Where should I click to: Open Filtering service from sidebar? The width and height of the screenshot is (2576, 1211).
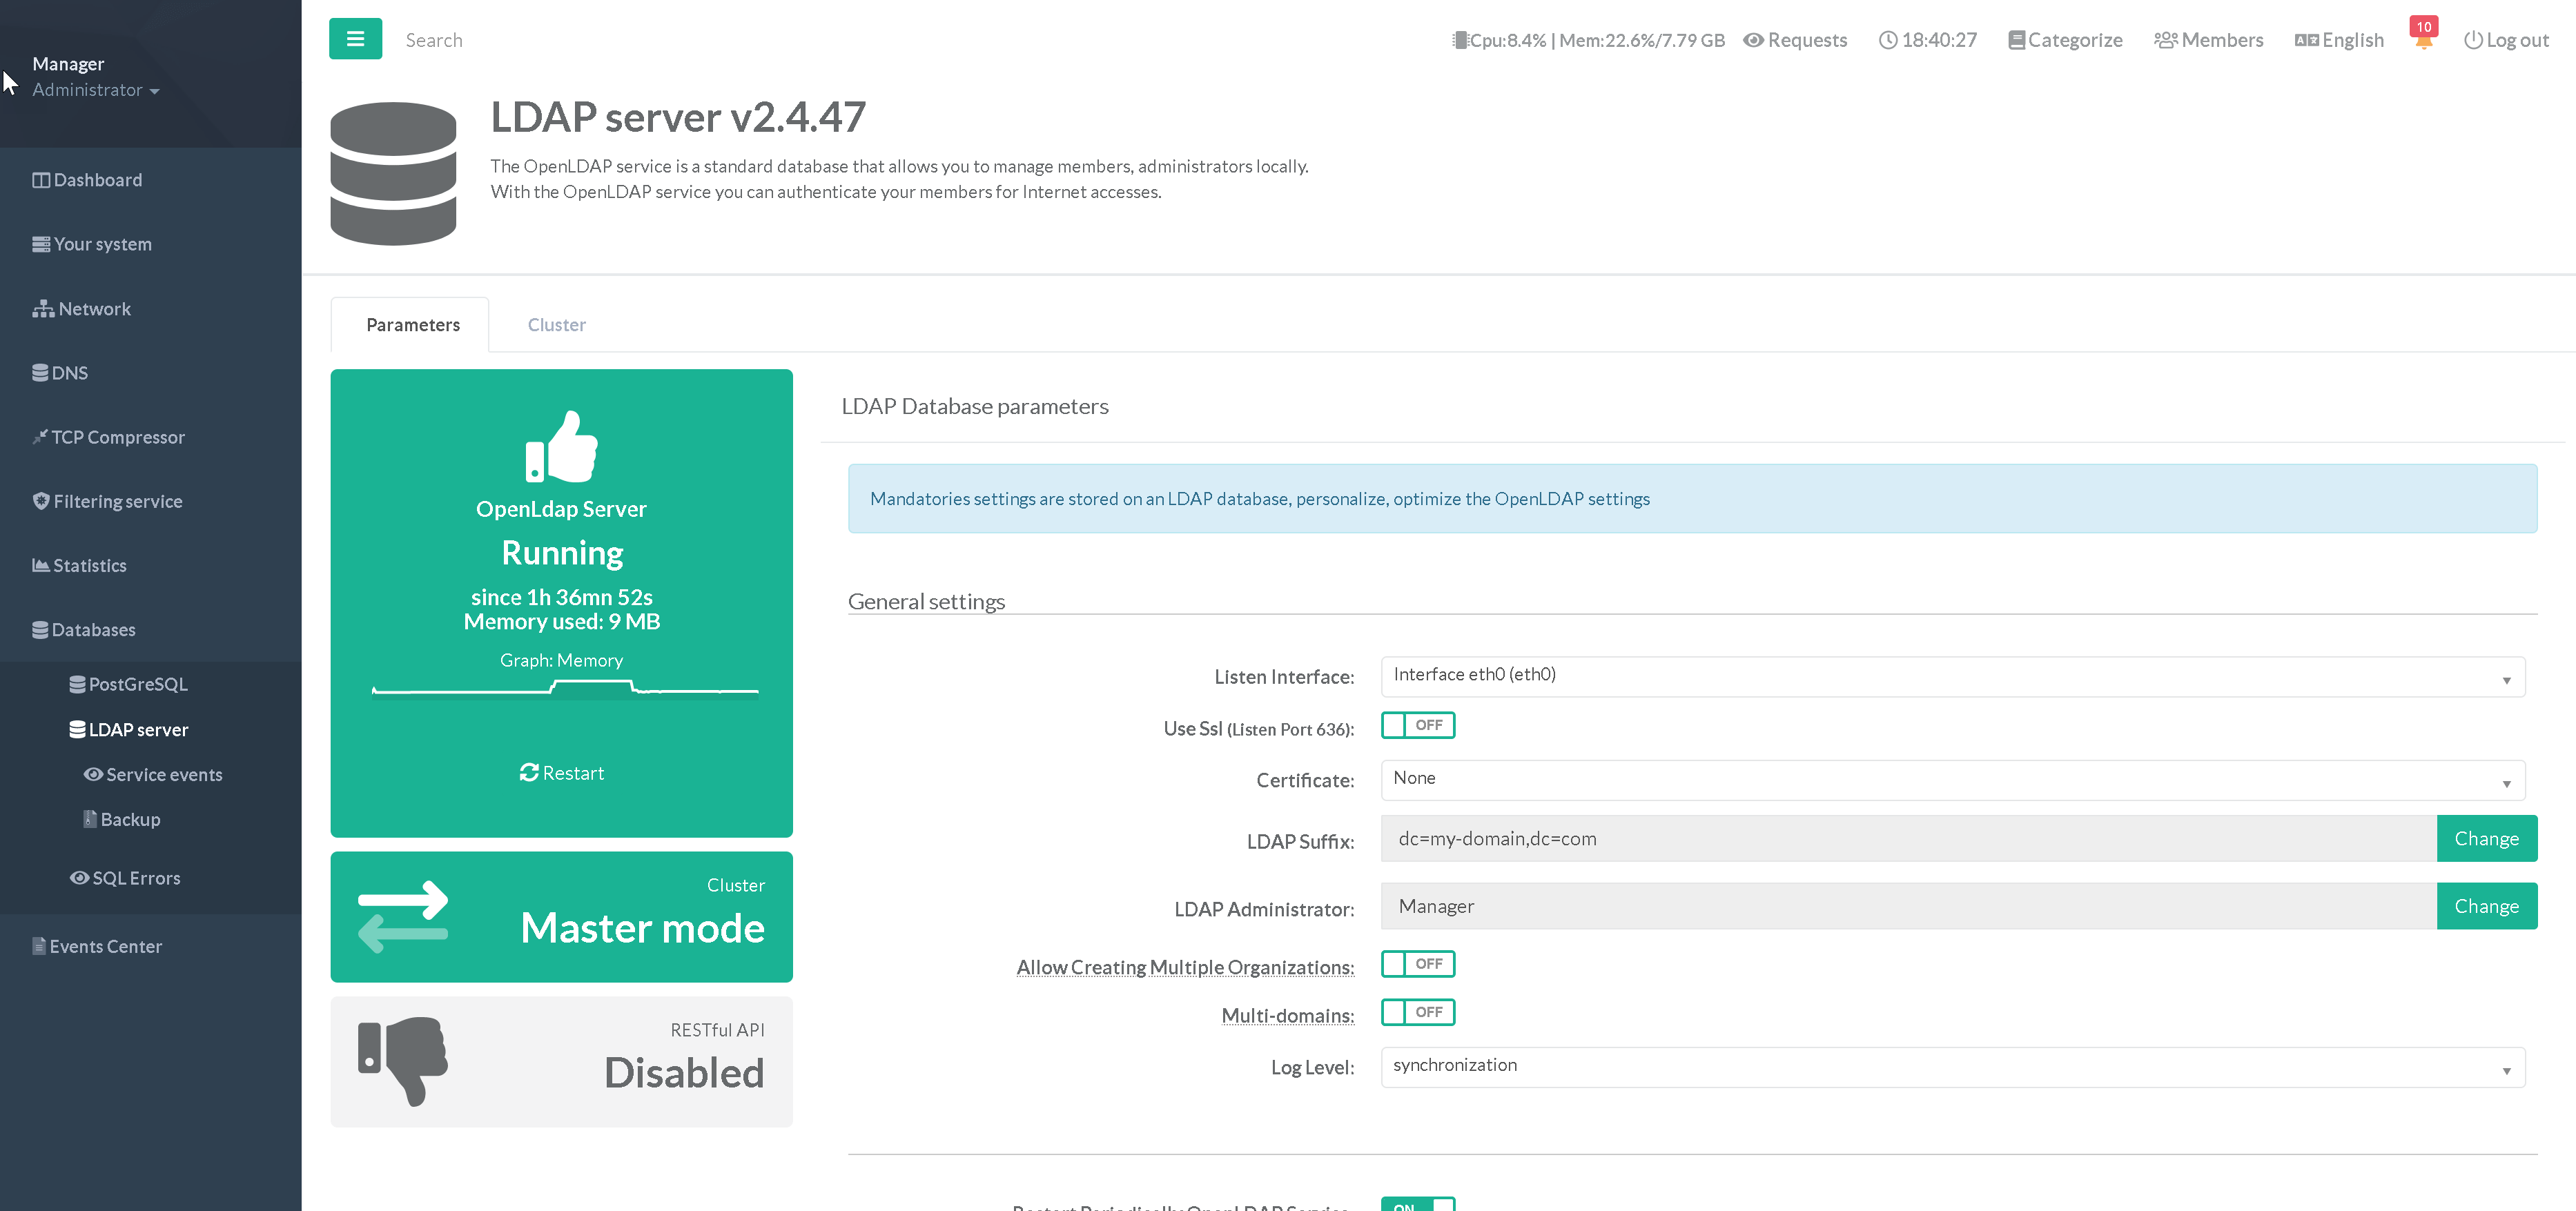tap(117, 501)
